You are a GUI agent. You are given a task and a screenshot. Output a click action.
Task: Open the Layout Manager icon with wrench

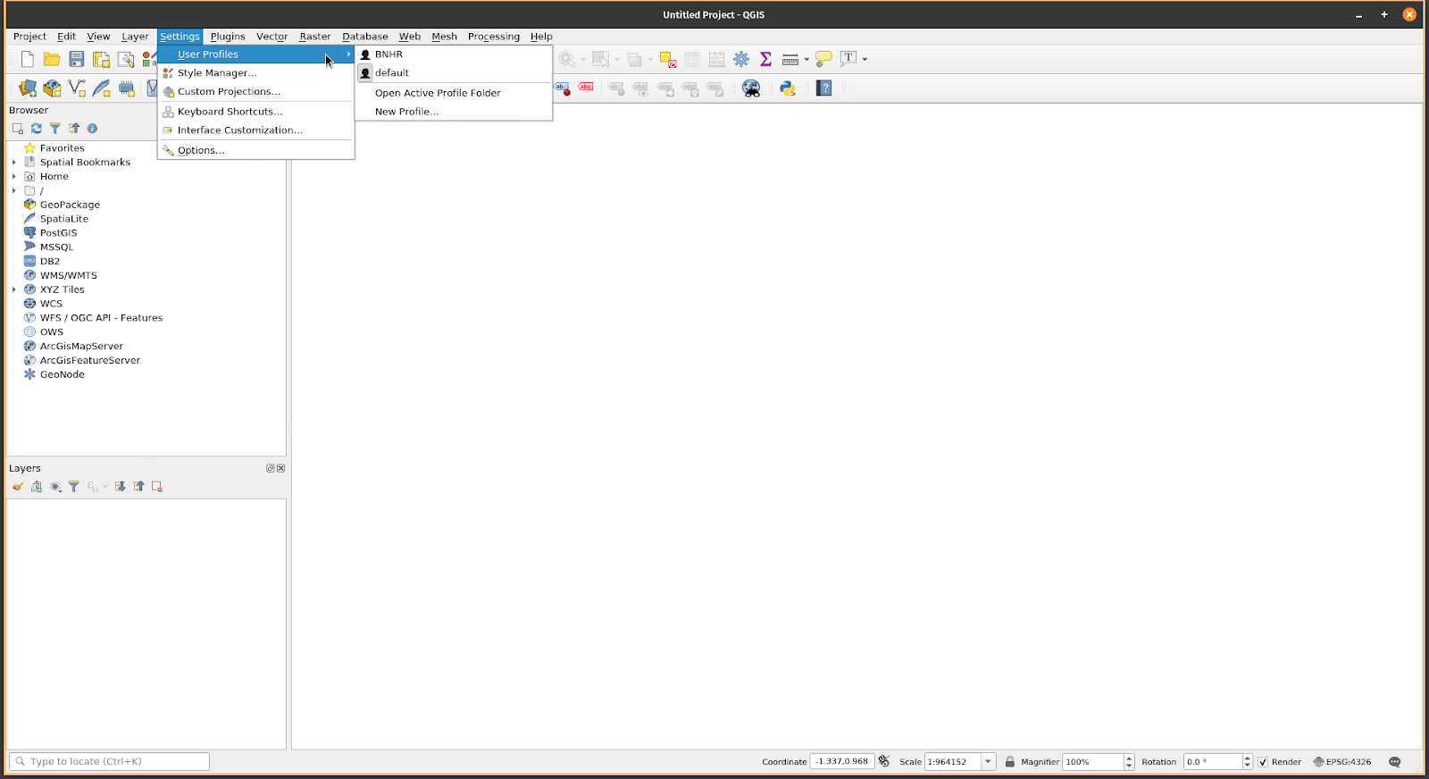(x=126, y=59)
